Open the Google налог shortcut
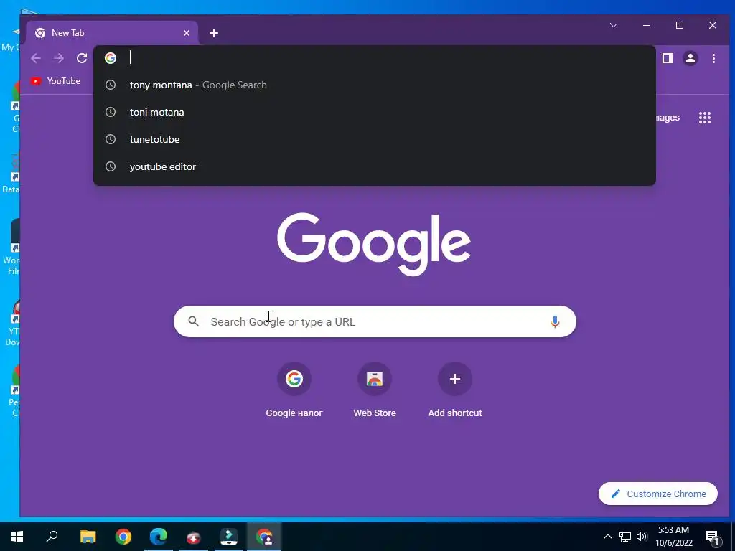735x551 pixels. (294, 390)
